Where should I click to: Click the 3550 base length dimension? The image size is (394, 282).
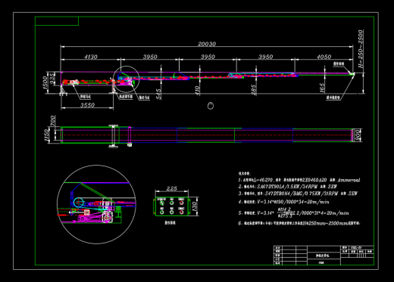pyautogui.click(x=87, y=105)
